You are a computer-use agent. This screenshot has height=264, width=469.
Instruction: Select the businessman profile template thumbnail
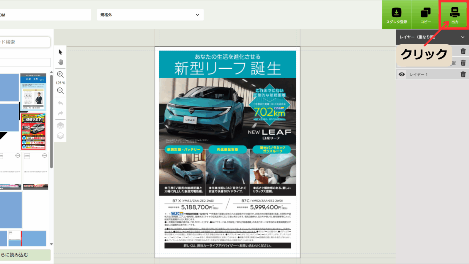point(33,92)
